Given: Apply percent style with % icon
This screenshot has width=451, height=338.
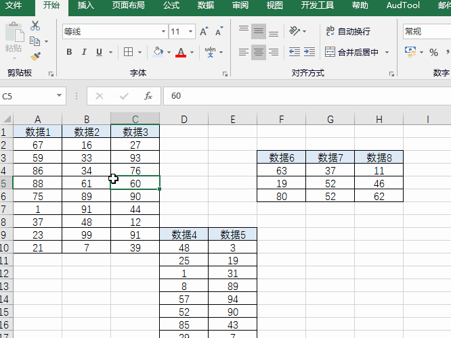Looking at the screenshot, I should (433, 52).
